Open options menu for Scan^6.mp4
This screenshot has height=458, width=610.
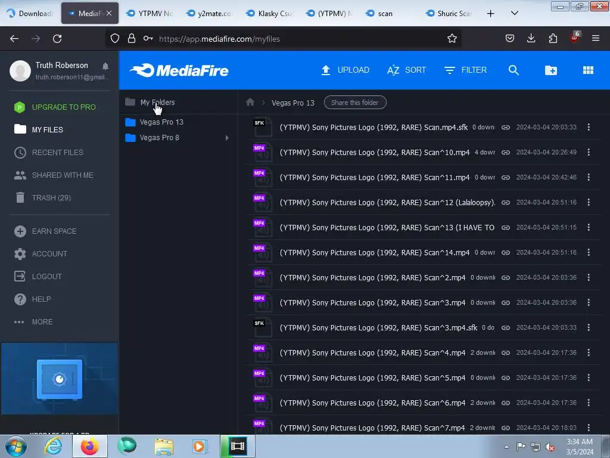589,403
